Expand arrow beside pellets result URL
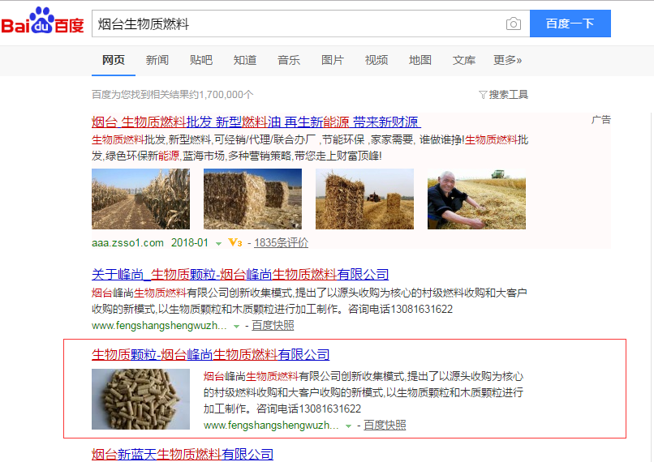Viewport: 654px width, 462px height. 348,426
